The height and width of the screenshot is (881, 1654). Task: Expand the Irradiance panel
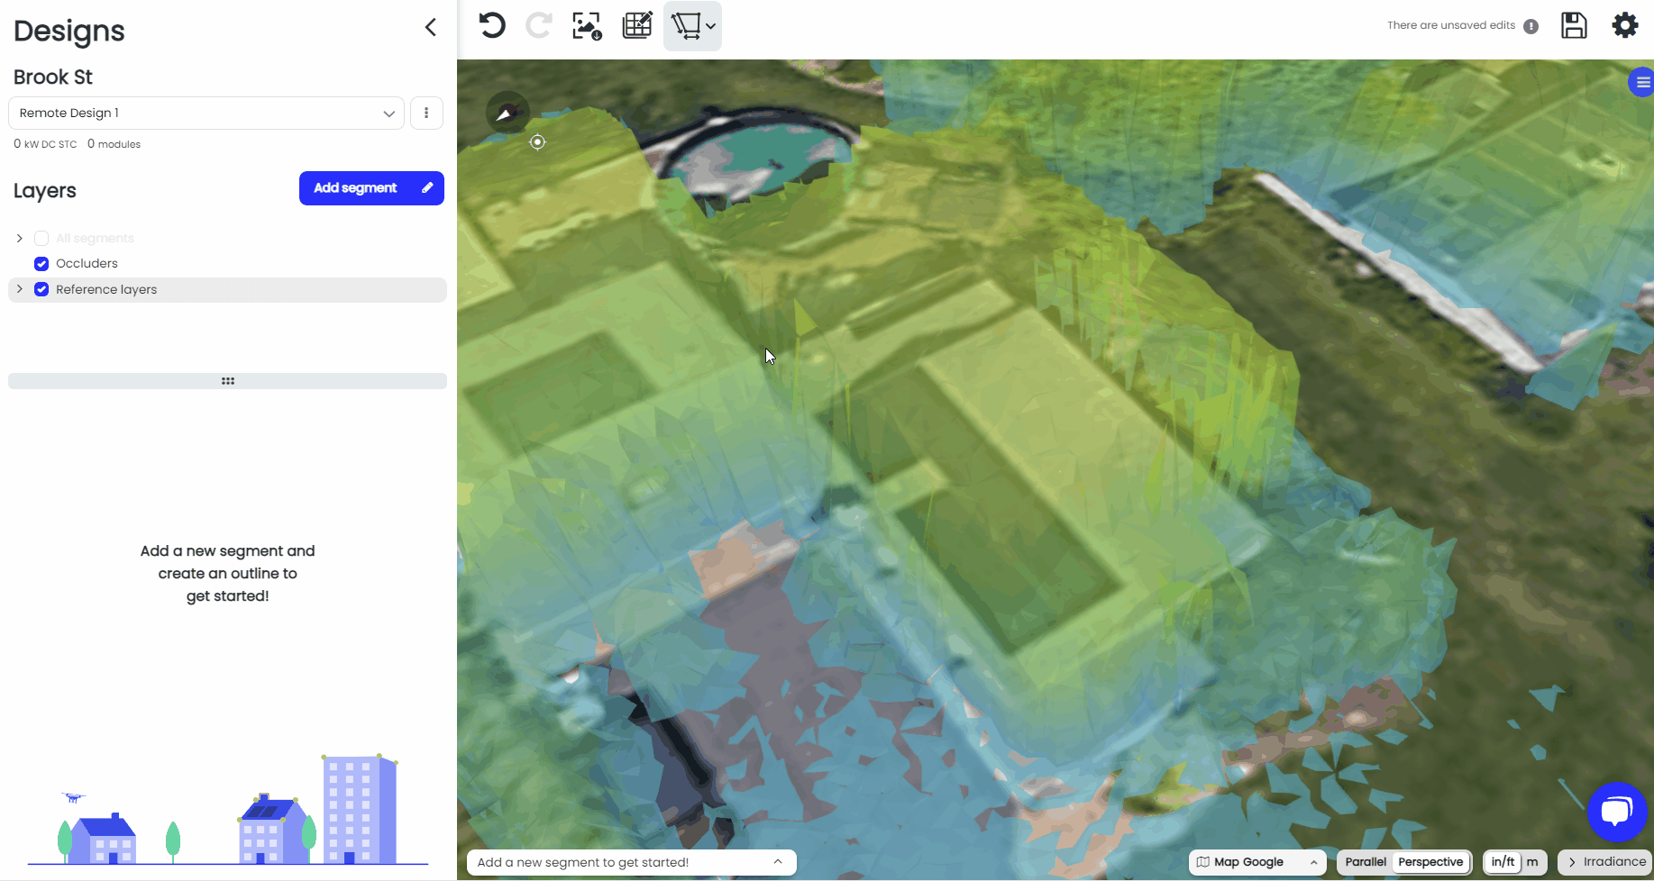point(1605,862)
